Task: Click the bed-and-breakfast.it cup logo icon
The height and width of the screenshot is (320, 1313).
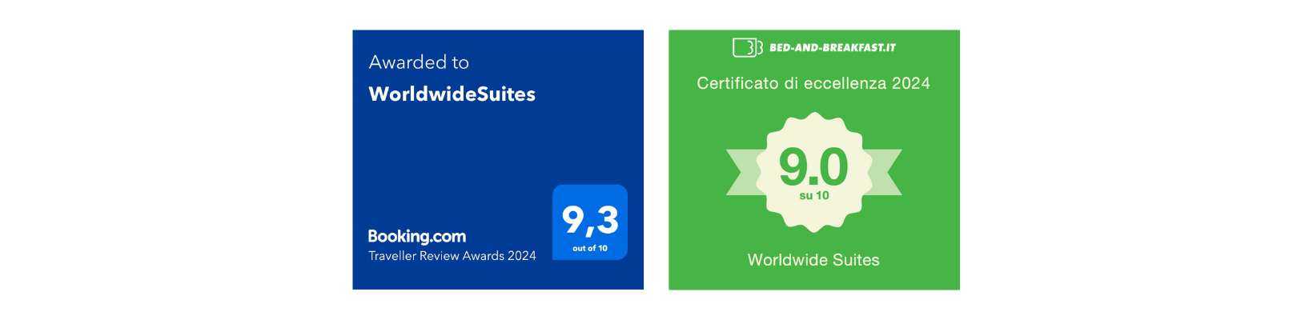Action: pyautogui.click(x=747, y=48)
